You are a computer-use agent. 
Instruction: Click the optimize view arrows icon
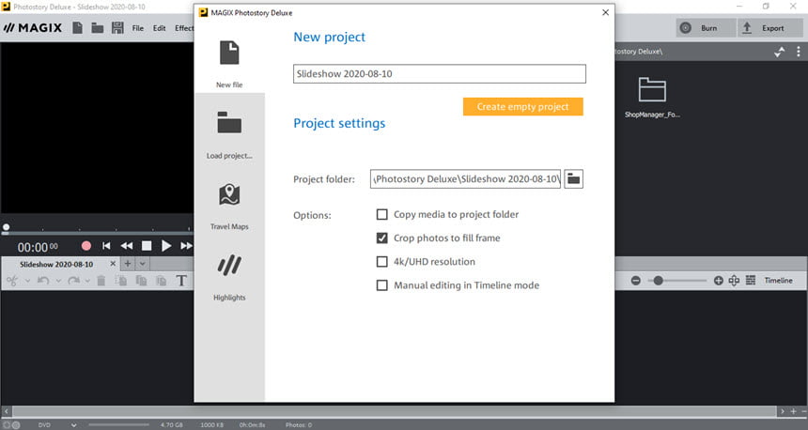coord(735,281)
